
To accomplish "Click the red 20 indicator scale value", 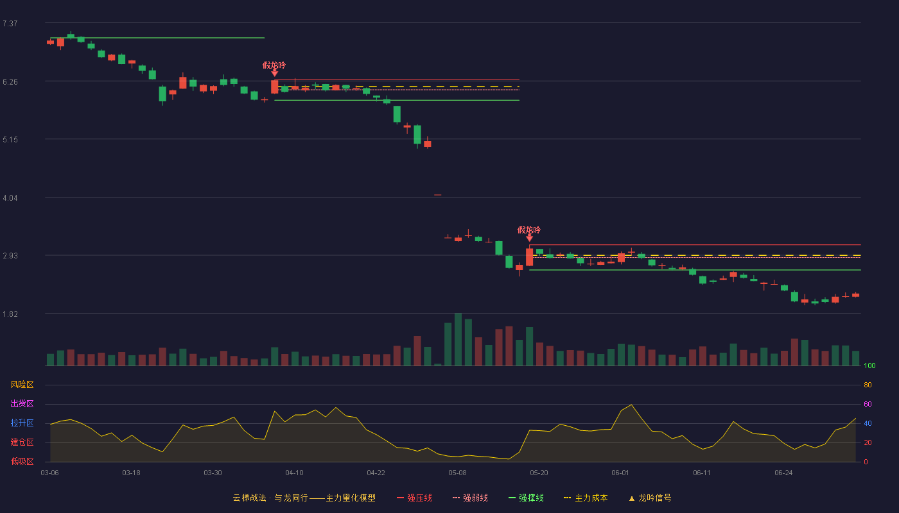I will click(868, 442).
